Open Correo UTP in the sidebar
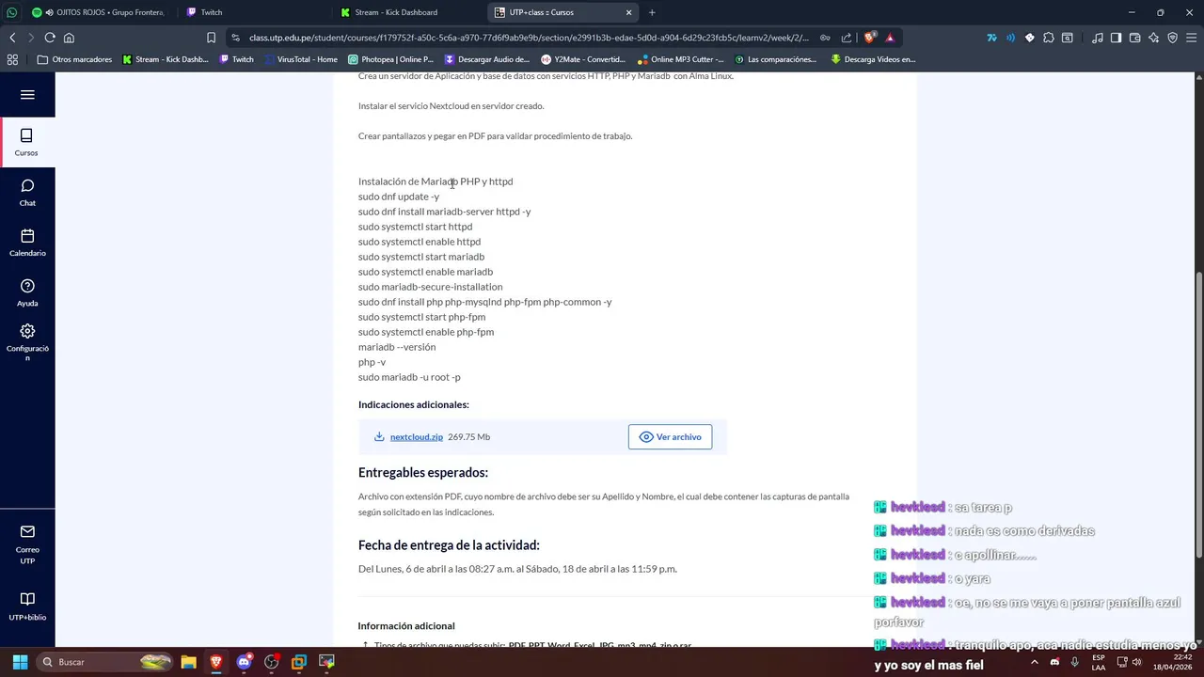The width and height of the screenshot is (1204, 677). [27, 544]
